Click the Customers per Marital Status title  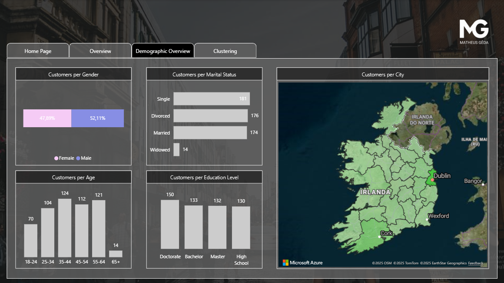coord(204,75)
